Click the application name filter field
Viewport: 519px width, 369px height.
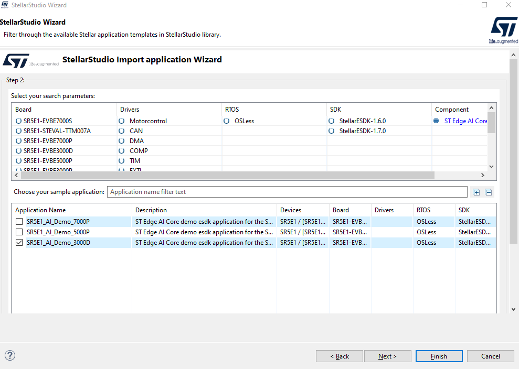(287, 192)
